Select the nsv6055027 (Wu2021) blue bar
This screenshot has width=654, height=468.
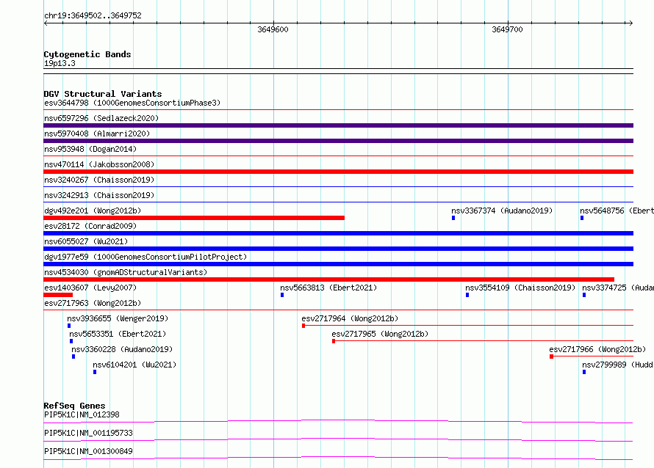coord(338,249)
